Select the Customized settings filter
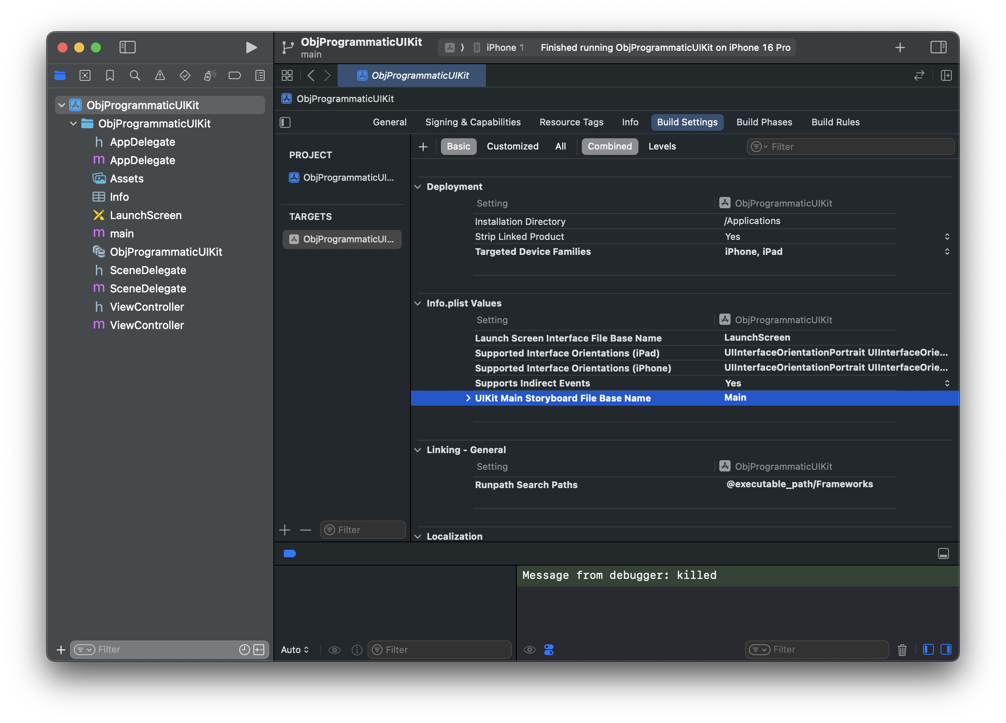Image resolution: width=1006 pixels, height=723 pixels. (x=512, y=147)
